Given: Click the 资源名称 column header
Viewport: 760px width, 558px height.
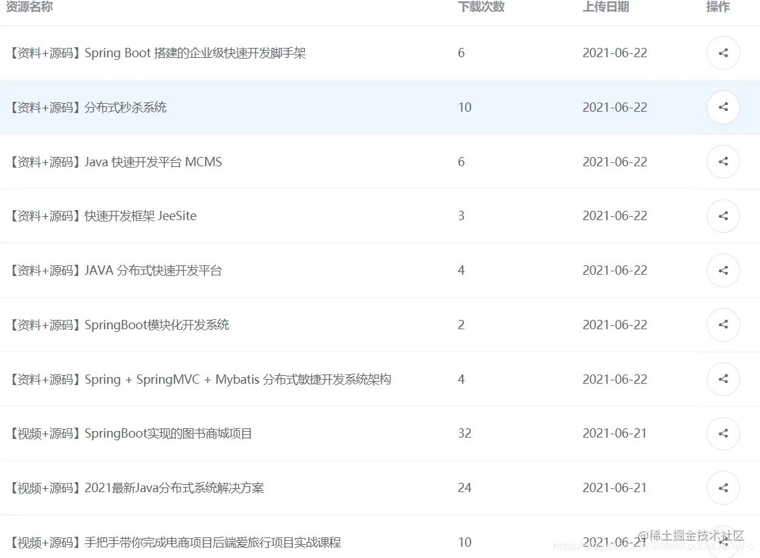Looking at the screenshot, I should click(x=29, y=7).
